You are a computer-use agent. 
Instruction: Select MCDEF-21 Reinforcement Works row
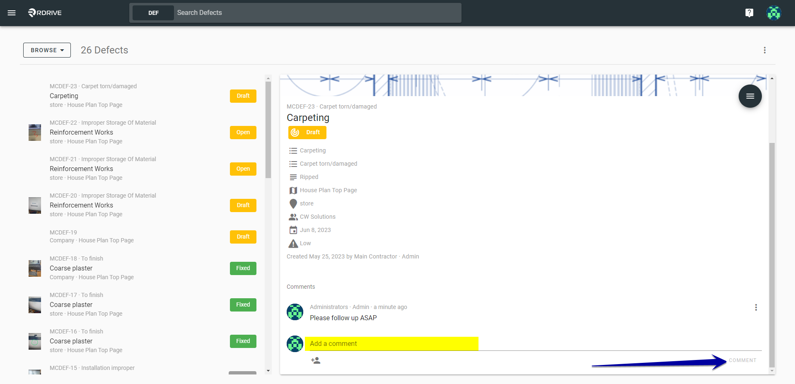142,169
